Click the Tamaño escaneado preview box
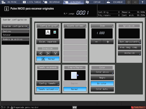Image resolution: width=146 pixels, height=109 pixels. [48, 75]
